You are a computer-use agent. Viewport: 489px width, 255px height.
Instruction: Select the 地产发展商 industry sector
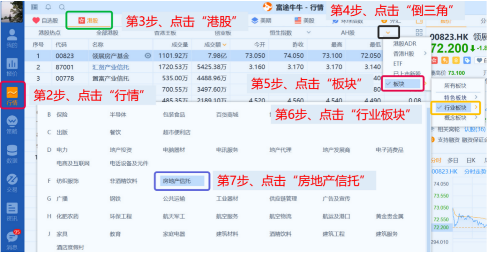click(336, 150)
